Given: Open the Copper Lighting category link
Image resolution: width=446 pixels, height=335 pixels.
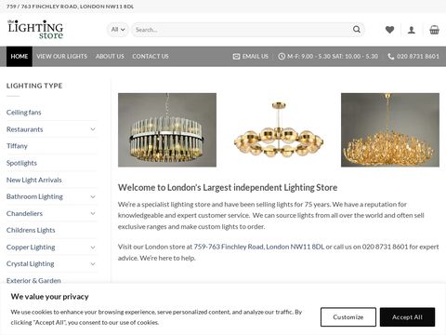Looking at the screenshot, I should tap(31, 248).
